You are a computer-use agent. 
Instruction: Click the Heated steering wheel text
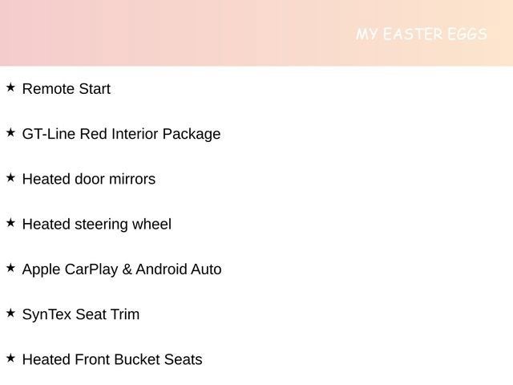pos(97,225)
